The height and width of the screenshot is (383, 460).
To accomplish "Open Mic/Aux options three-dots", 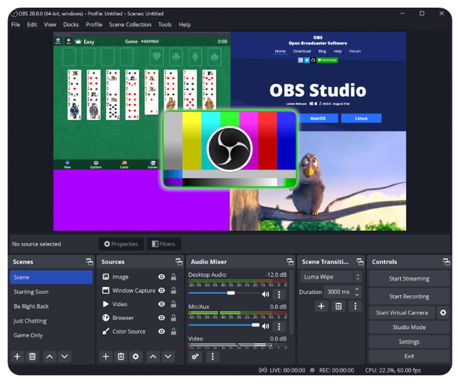I will click(279, 326).
